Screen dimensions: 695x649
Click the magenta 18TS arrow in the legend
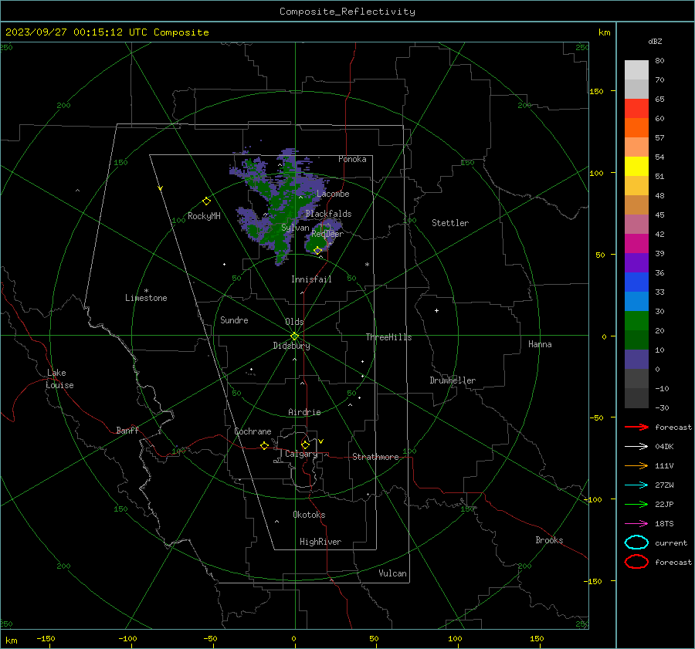click(636, 524)
